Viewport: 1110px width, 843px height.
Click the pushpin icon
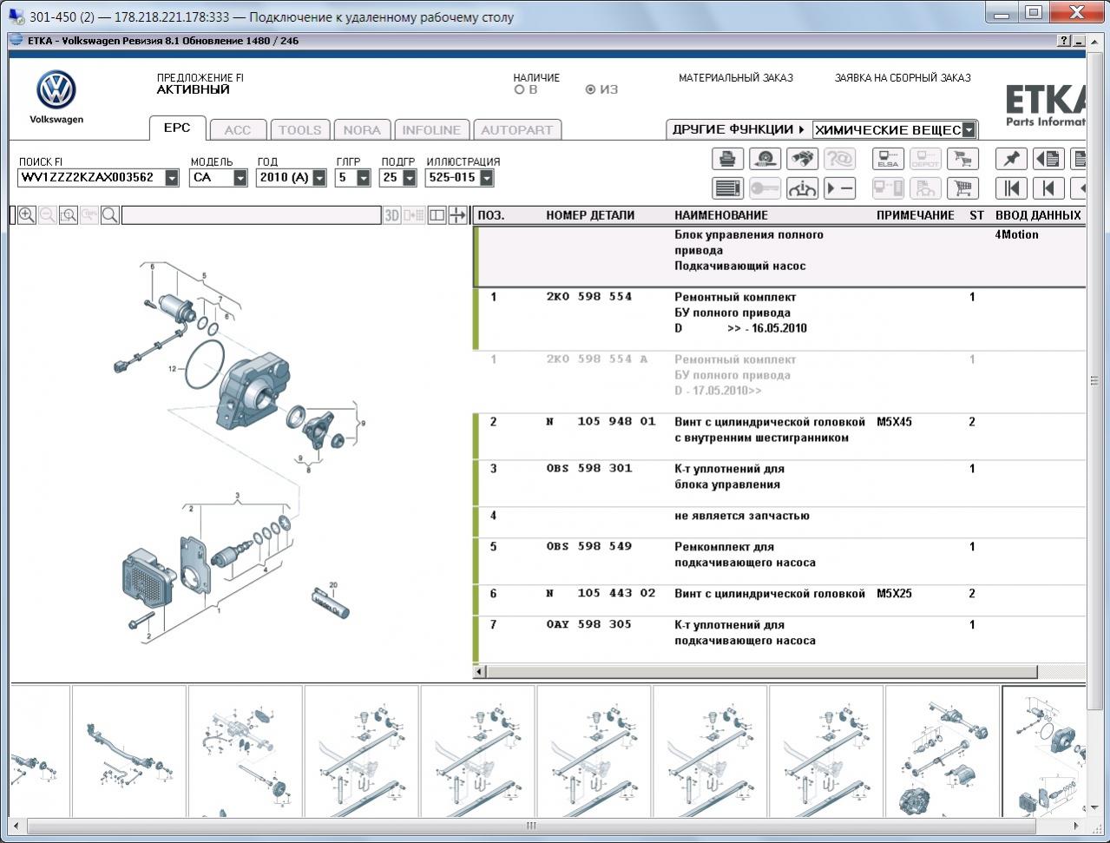tap(1011, 159)
